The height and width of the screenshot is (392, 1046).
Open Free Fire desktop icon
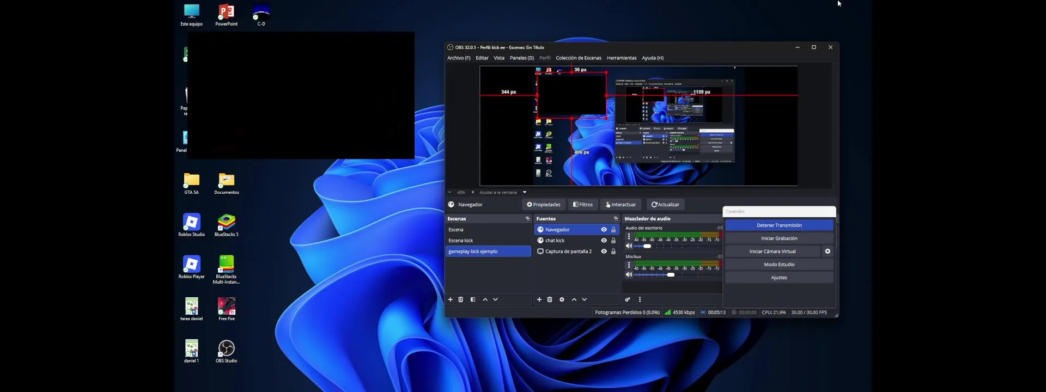pos(226,309)
